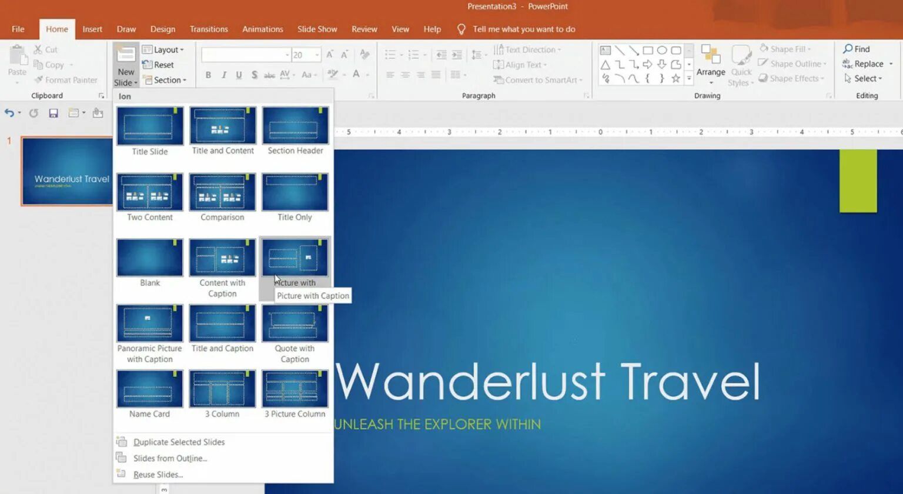903x494 pixels.
Task: Toggle Underline formatting
Action: 239,75
